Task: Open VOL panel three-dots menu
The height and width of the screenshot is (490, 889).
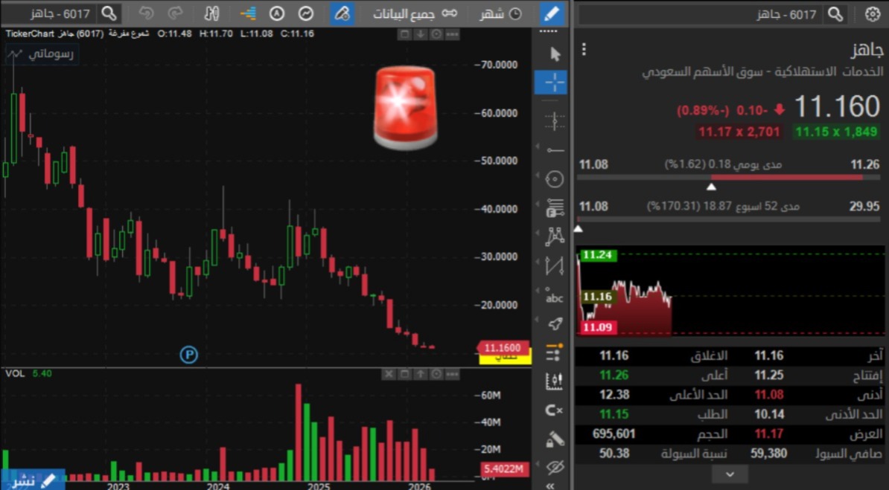Action: click(x=452, y=374)
